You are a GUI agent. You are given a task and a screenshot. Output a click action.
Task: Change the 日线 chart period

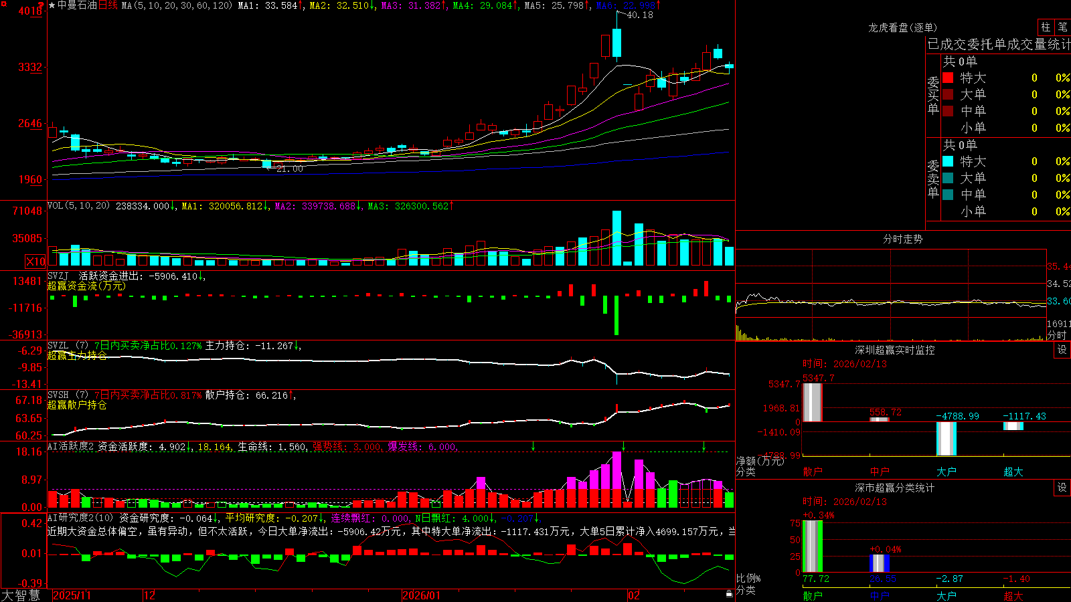point(108,5)
